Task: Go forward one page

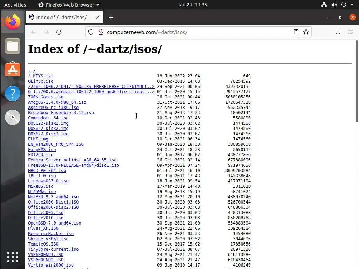Action: pos(46,32)
